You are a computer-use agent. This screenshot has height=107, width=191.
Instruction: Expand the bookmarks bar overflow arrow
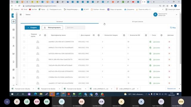click(x=163, y=9)
